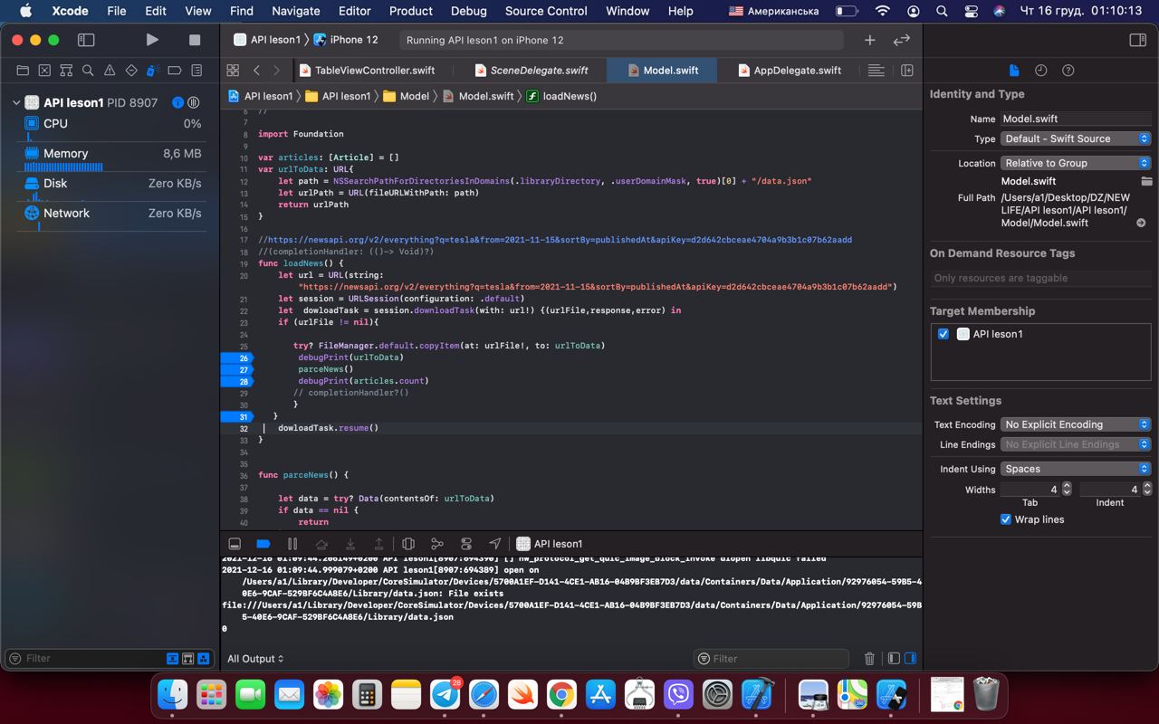Open the source control navigator

45,70
